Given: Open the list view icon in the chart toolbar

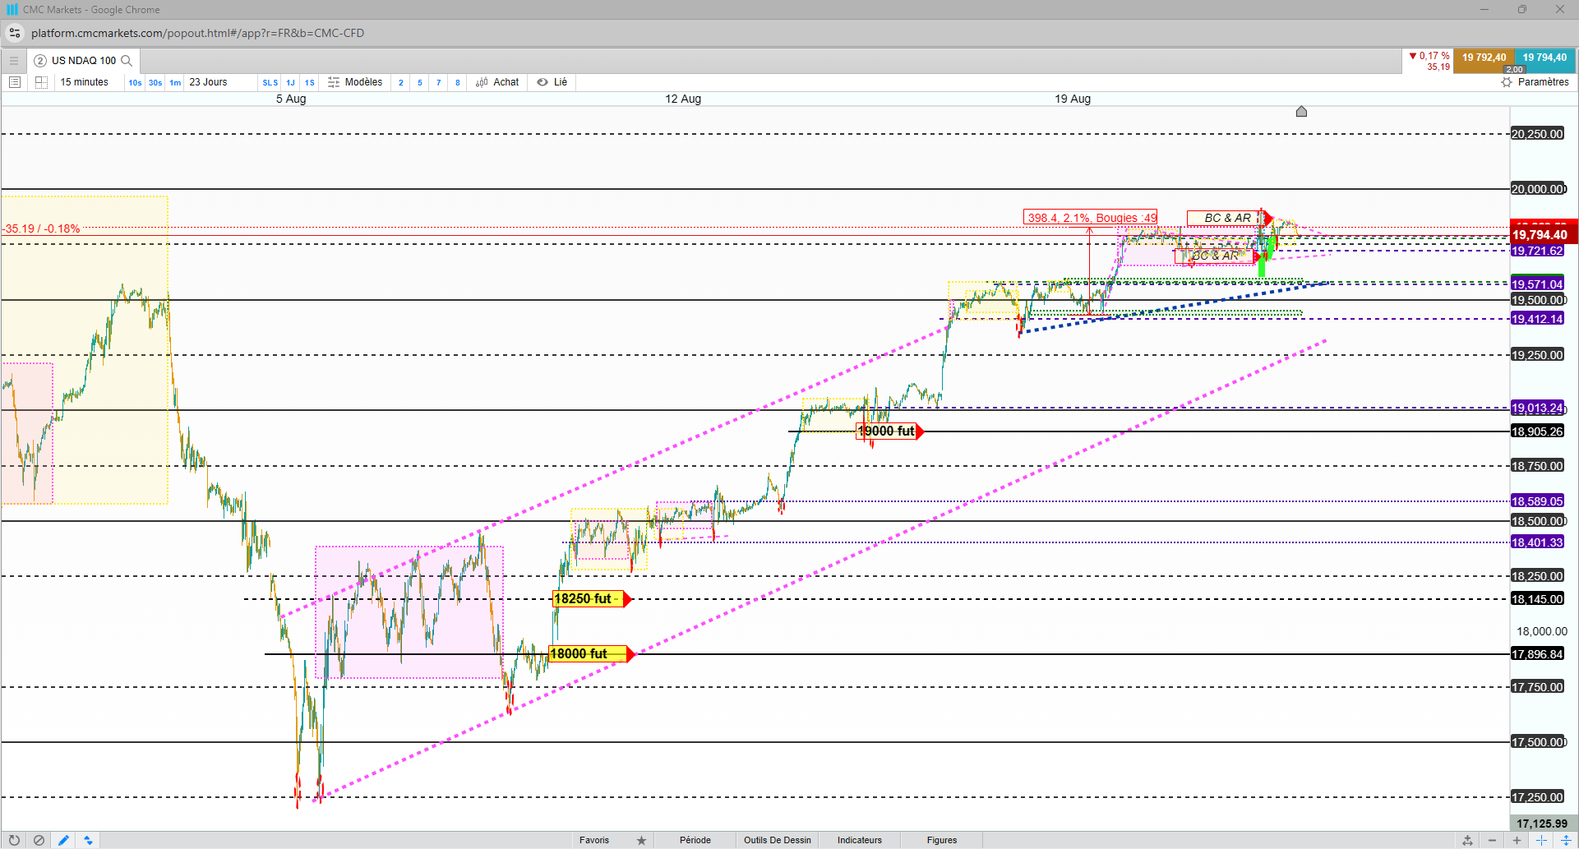Looking at the screenshot, I should click(15, 82).
